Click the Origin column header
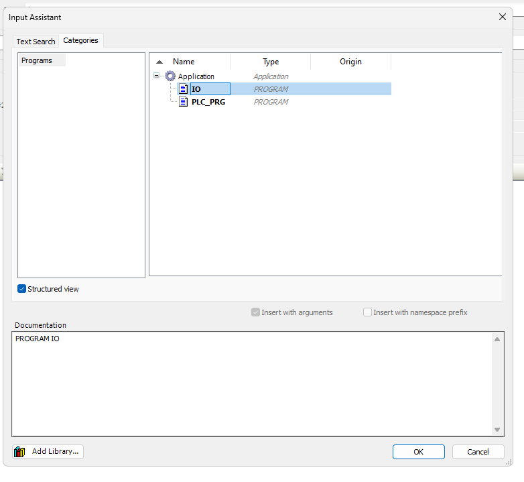The image size is (524, 482). [x=350, y=62]
